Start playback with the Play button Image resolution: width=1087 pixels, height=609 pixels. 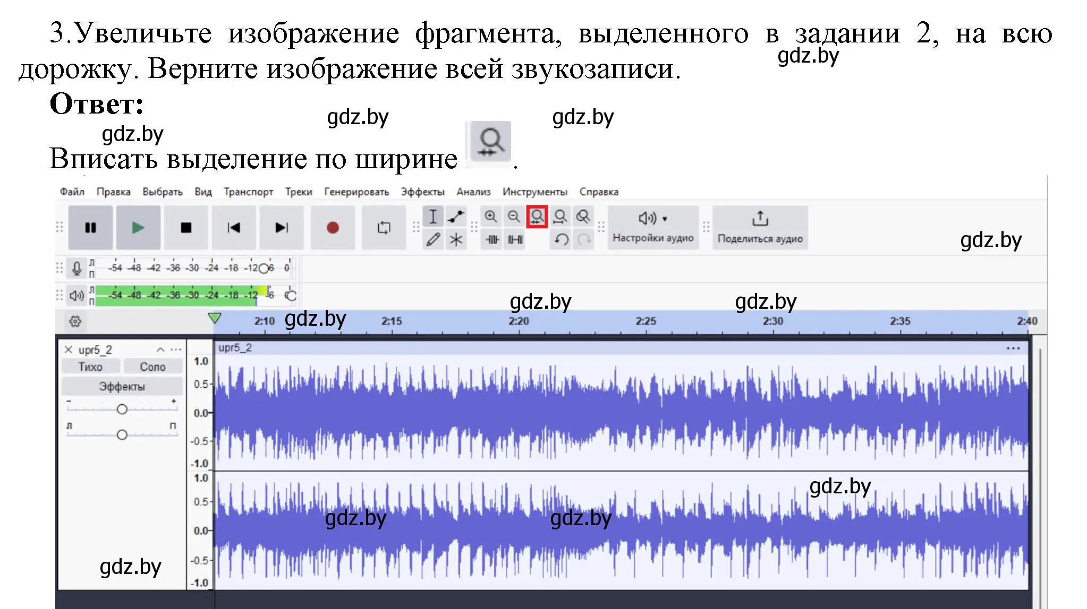(138, 228)
